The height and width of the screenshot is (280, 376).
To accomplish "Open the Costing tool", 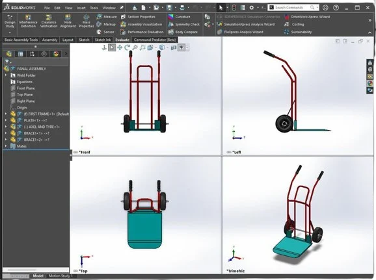I will pyautogui.click(x=294, y=24).
